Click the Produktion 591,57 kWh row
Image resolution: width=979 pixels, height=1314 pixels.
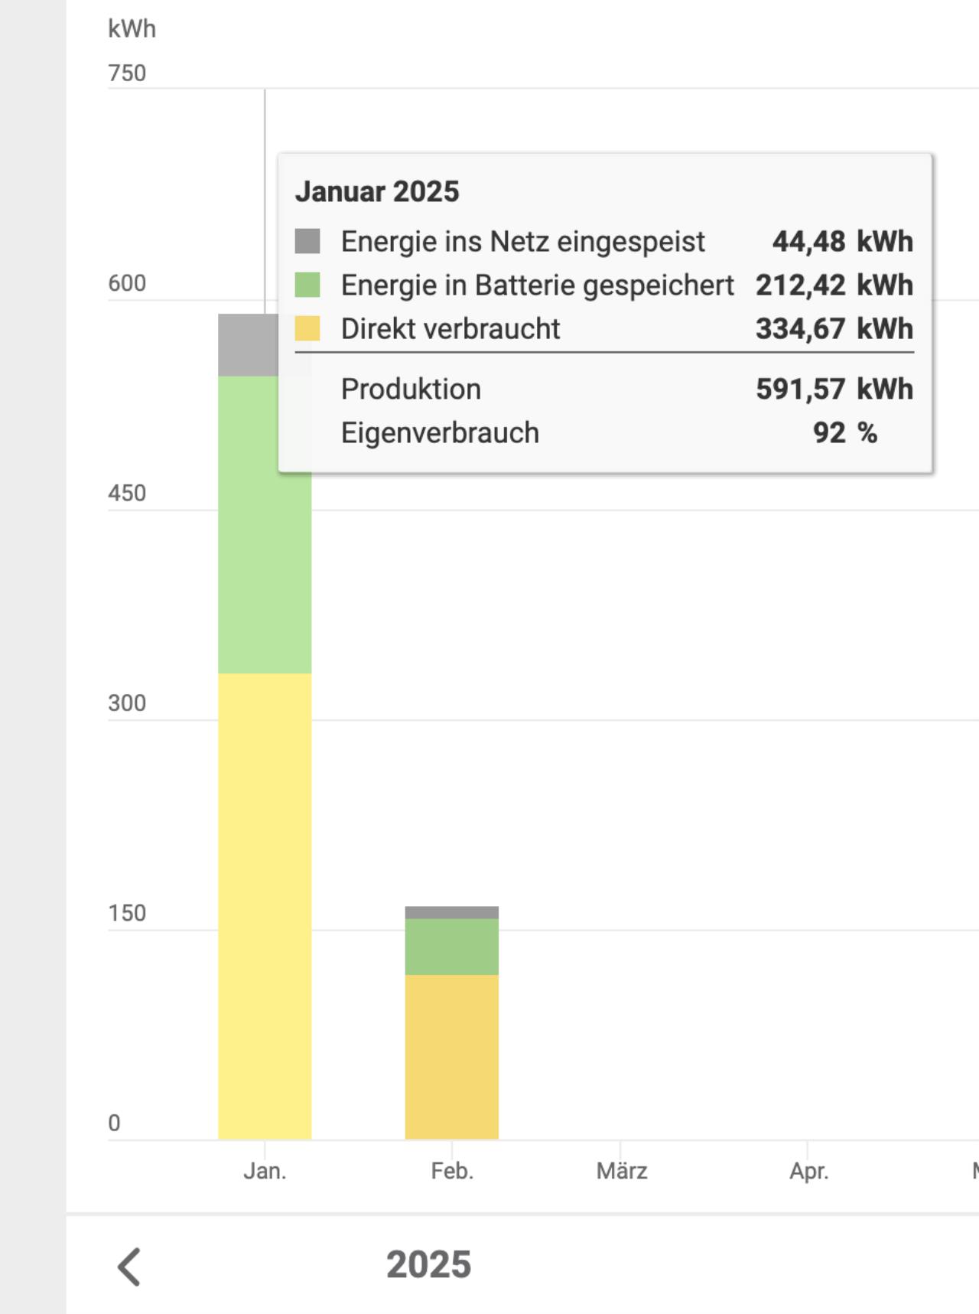point(604,389)
